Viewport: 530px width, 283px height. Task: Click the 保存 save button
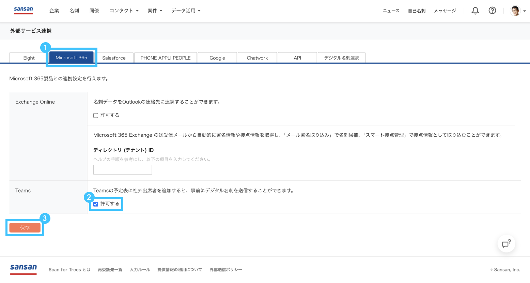coord(25,228)
